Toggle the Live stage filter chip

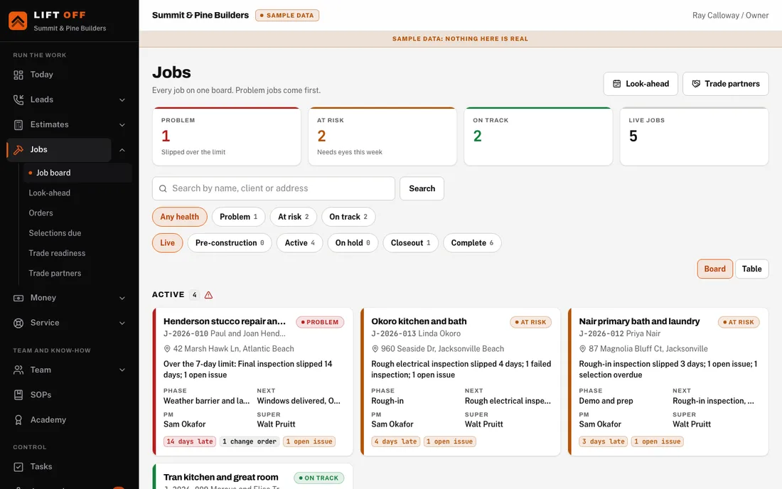point(168,243)
